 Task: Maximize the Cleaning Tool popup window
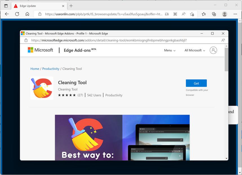(x=212, y=33)
